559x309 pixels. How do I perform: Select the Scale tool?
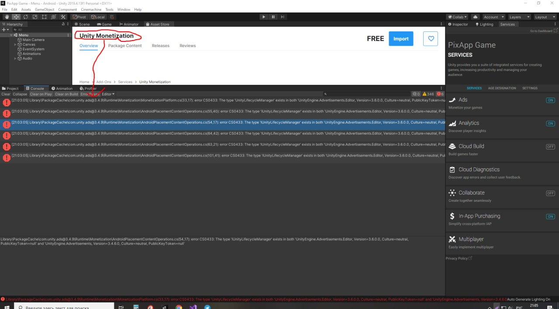coord(35,17)
